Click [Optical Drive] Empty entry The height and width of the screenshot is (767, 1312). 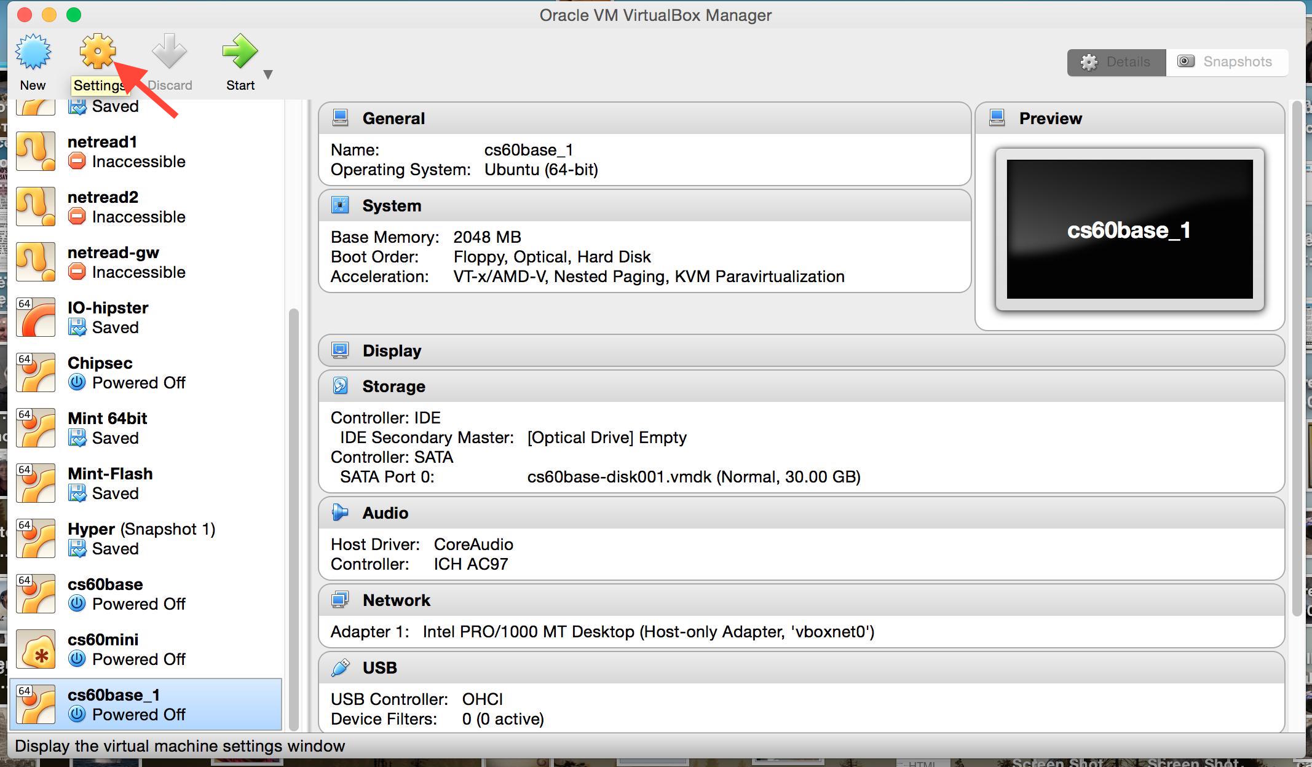point(607,438)
